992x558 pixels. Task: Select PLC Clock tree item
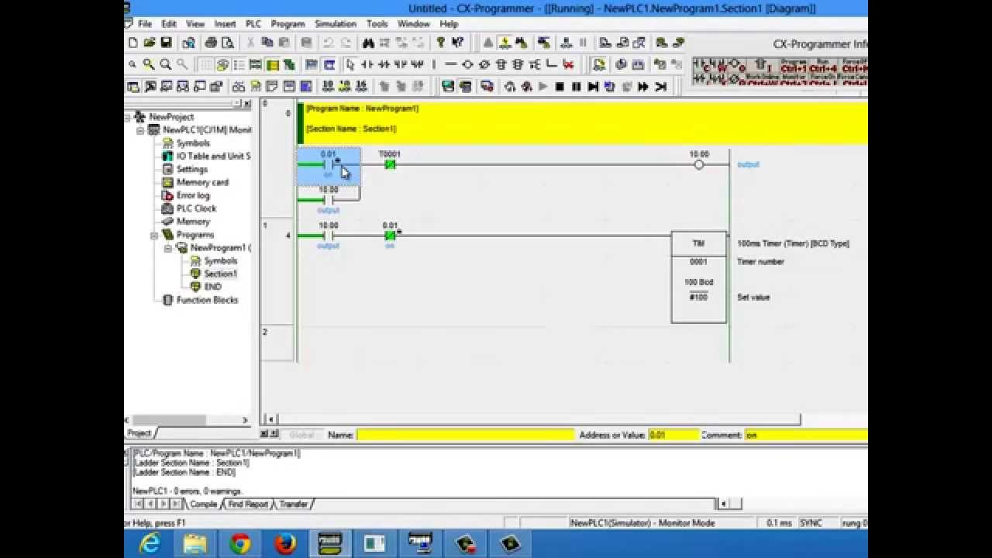pos(196,208)
